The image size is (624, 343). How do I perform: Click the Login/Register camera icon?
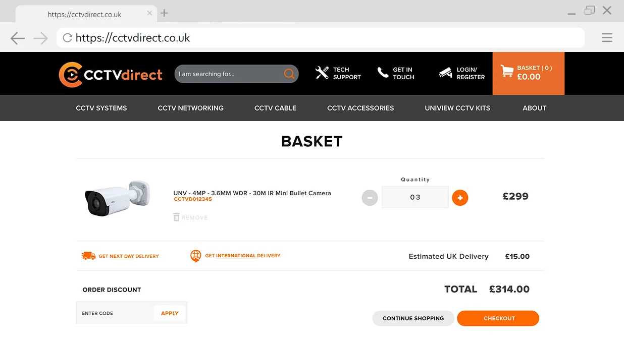pyautogui.click(x=445, y=73)
